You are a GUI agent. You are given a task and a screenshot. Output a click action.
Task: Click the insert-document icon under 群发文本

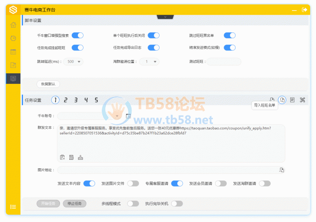[x=63, y=157]
